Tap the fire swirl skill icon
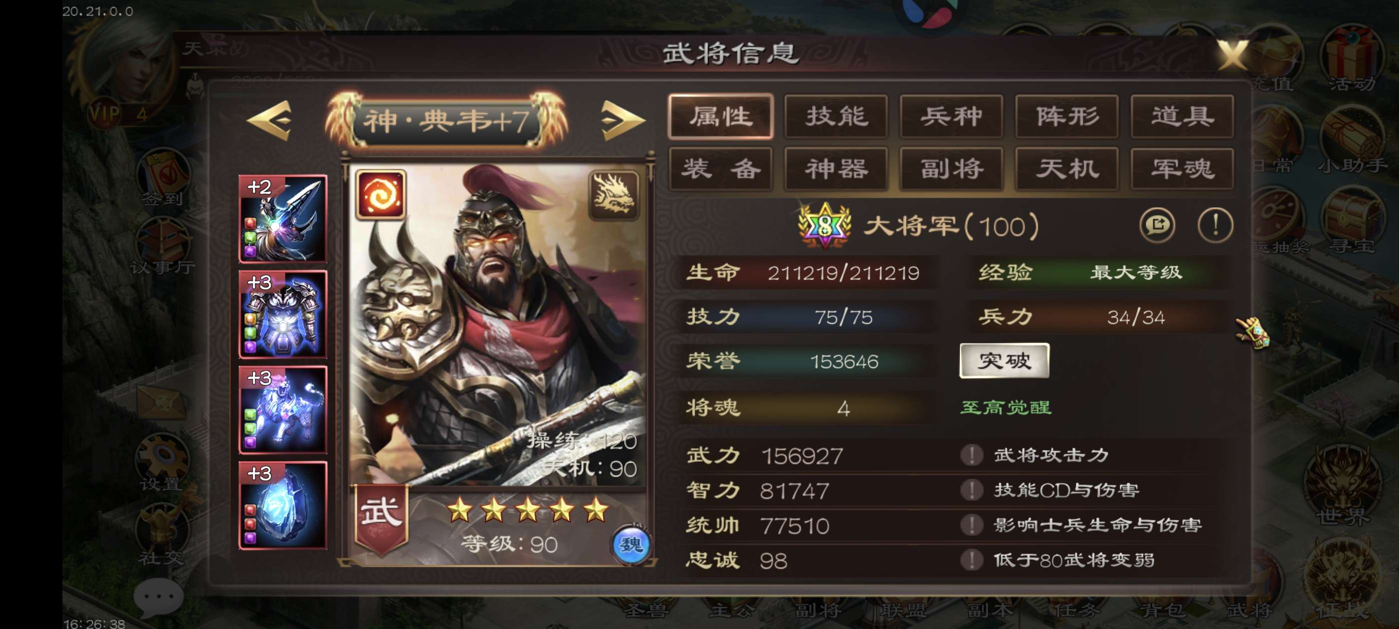Image resolution: width=1399 pixels, height=629 pixels. (x=381, y=195)
